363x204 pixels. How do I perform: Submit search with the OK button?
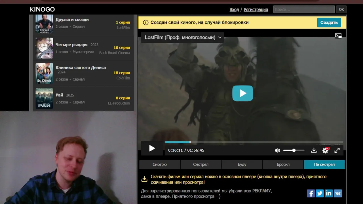click(x=341, y=9)
